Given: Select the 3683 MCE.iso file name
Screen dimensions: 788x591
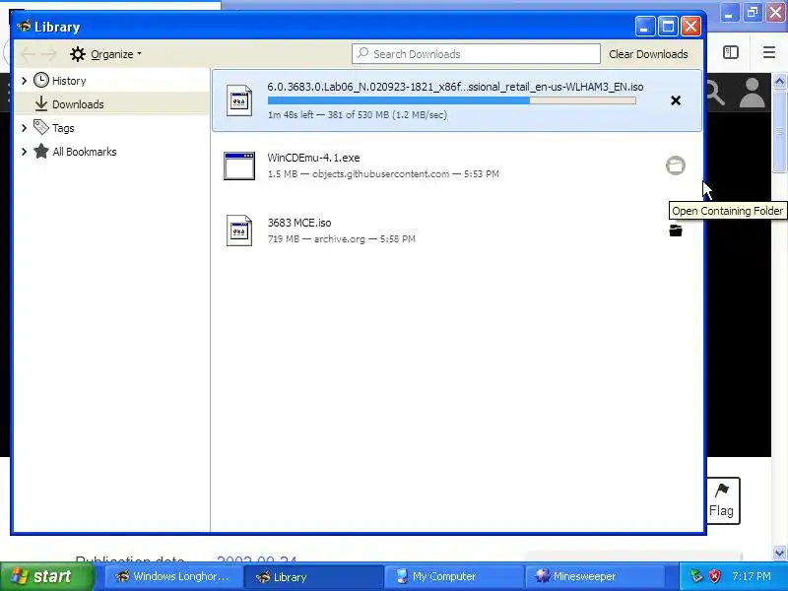Looking at the screenshot, I should [x=299, y=223].
